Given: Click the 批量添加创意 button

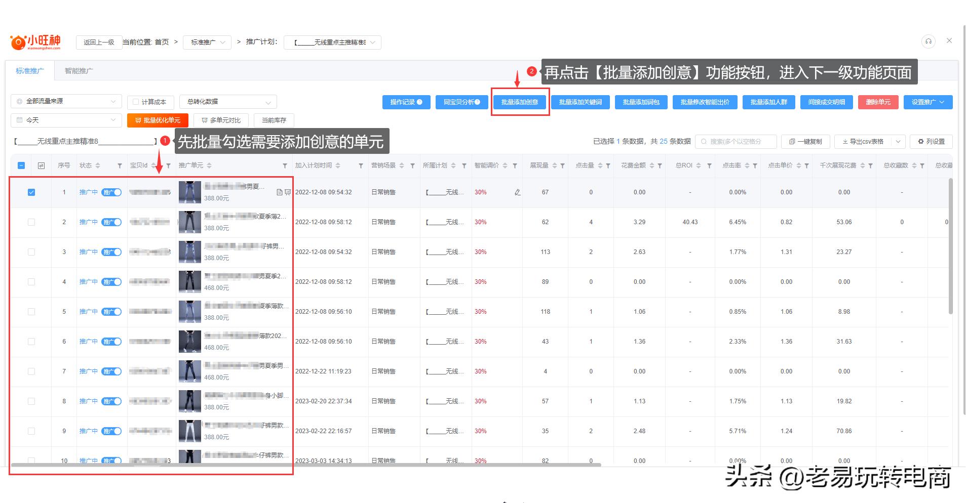Looking at the screenshot, I should 520,102.
